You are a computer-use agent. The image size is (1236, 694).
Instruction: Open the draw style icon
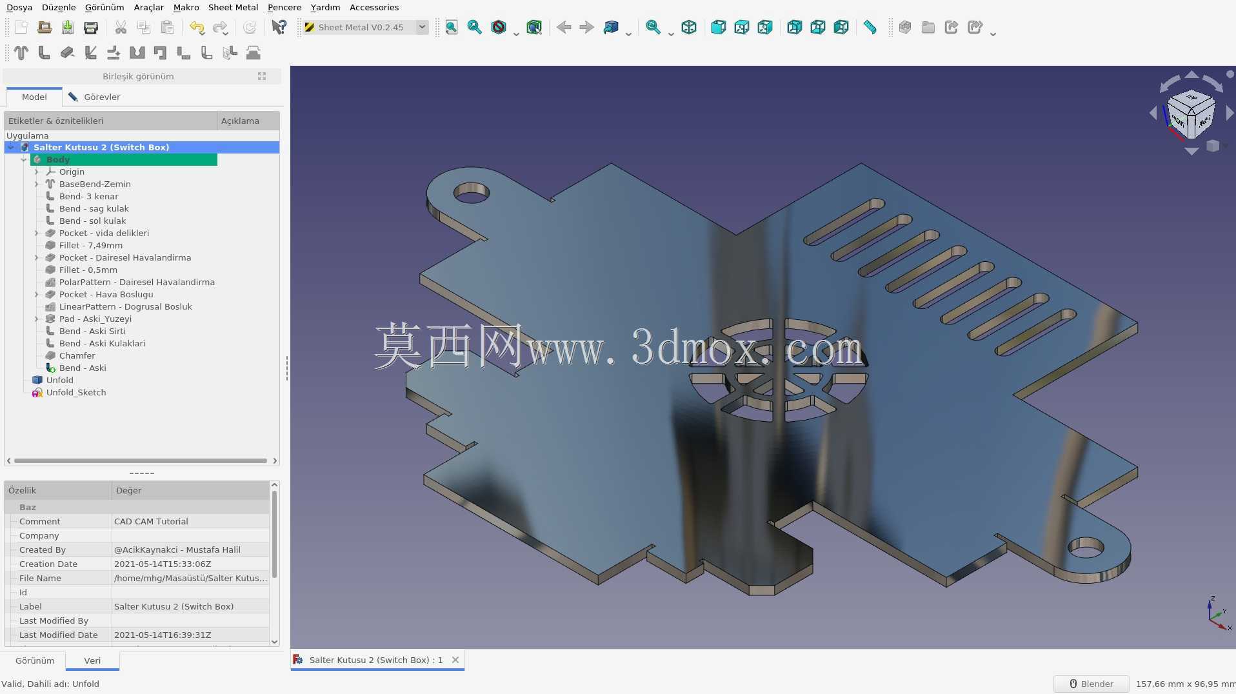pyautogui.click(x=499, y=27)
